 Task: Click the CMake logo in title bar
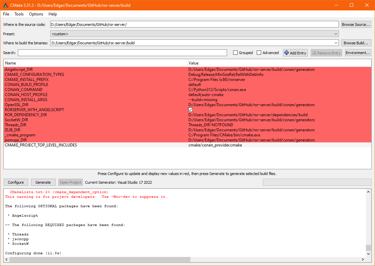click(5, 5)
